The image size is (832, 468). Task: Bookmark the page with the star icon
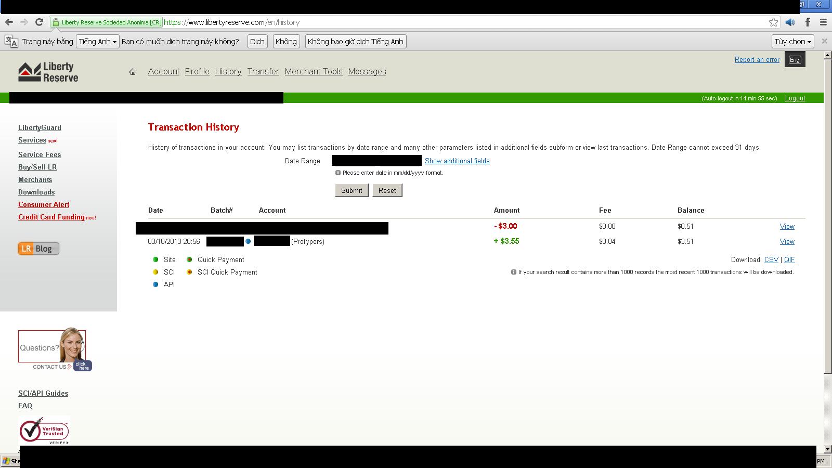point(773,22)
